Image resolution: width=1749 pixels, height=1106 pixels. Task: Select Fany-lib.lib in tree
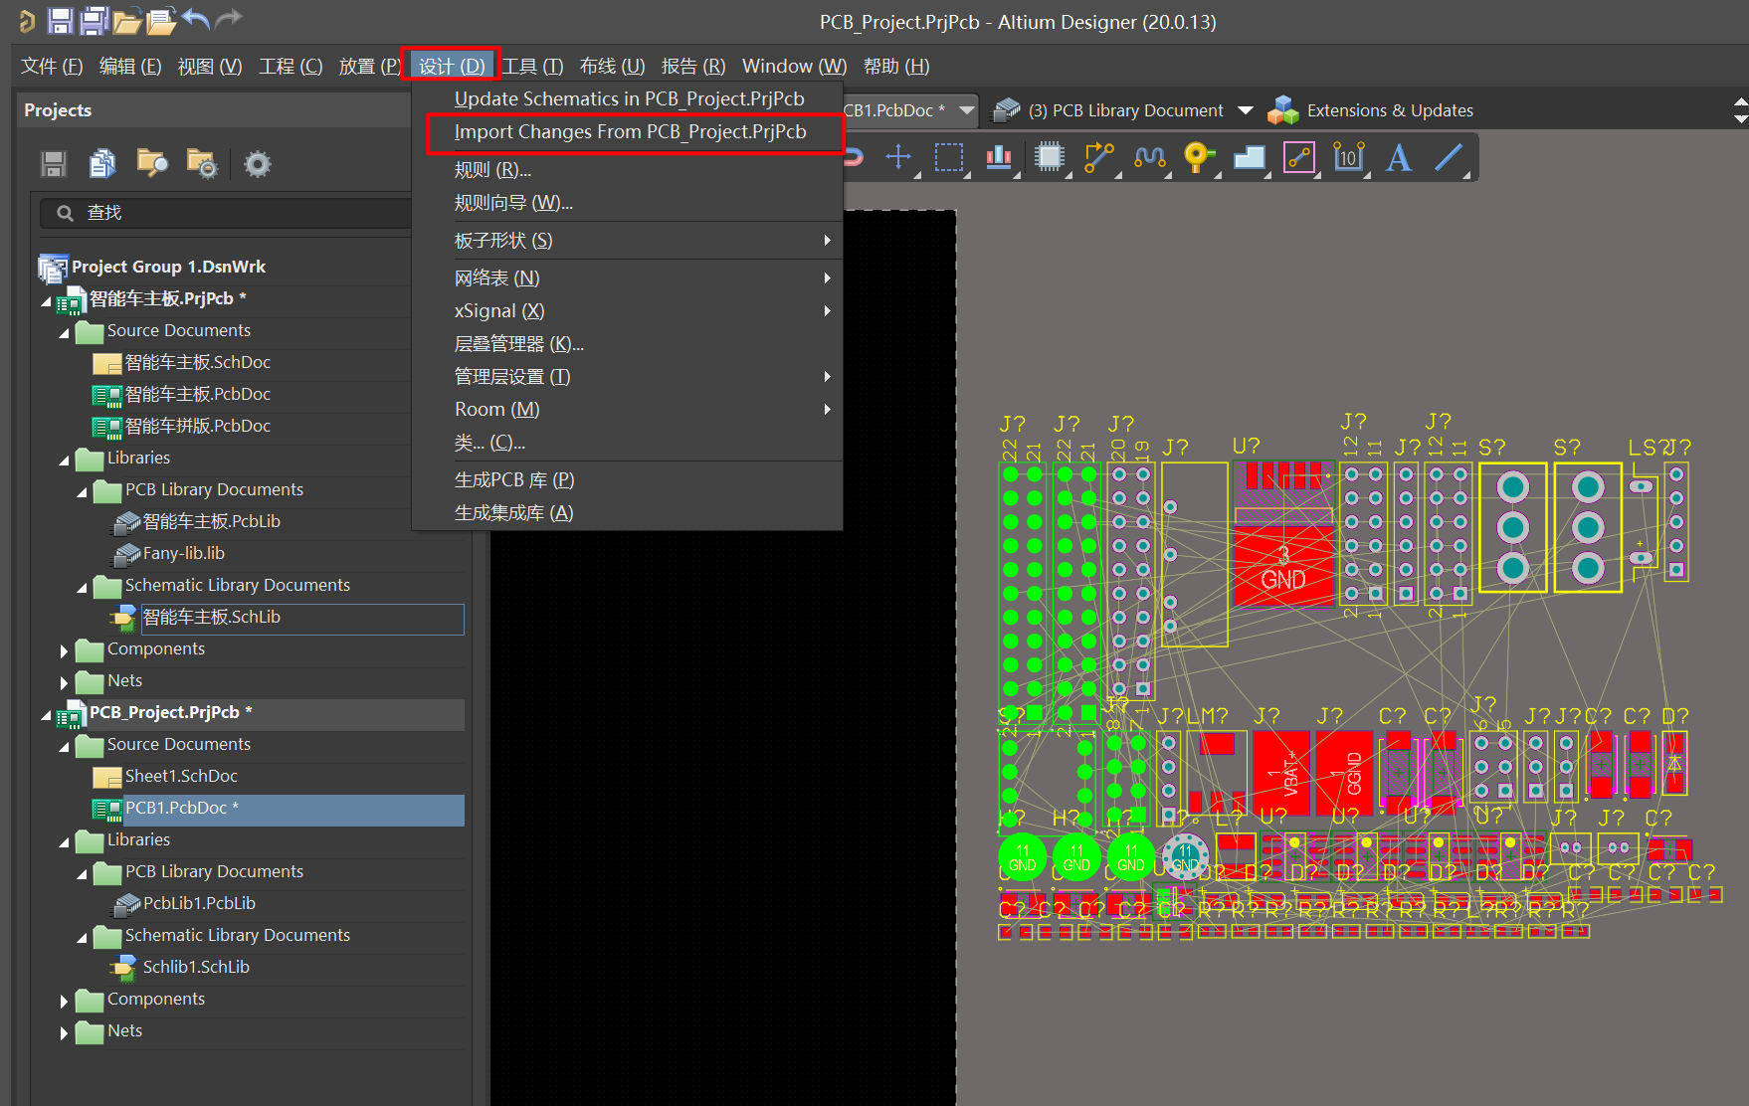(x=184, y=553)
